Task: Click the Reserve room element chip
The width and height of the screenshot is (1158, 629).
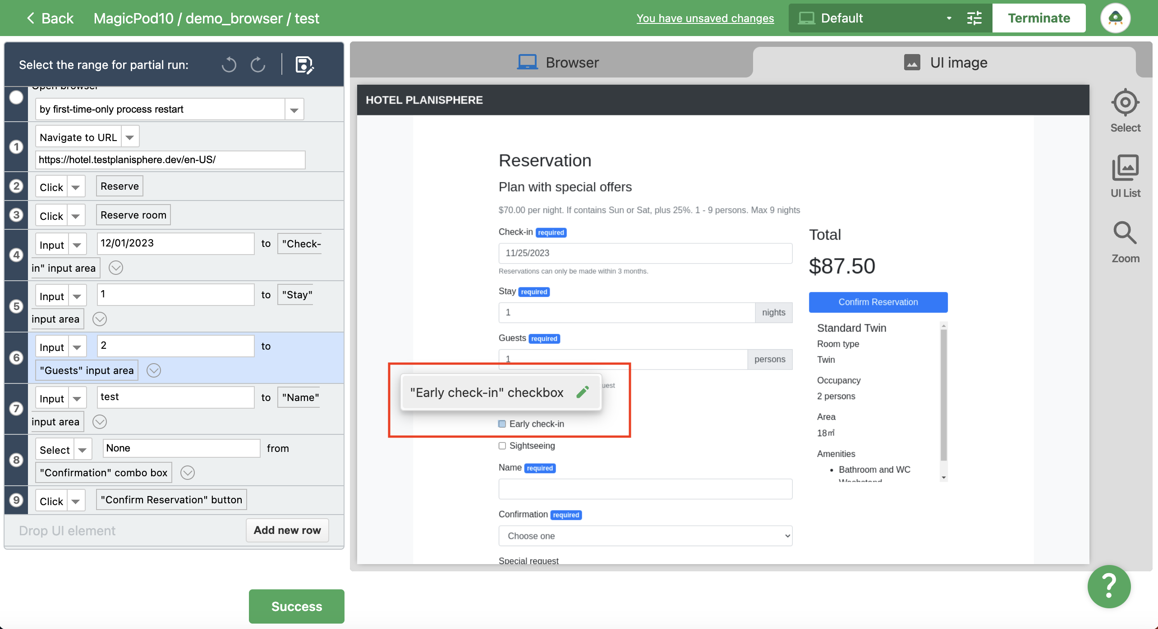Action: 133,215
